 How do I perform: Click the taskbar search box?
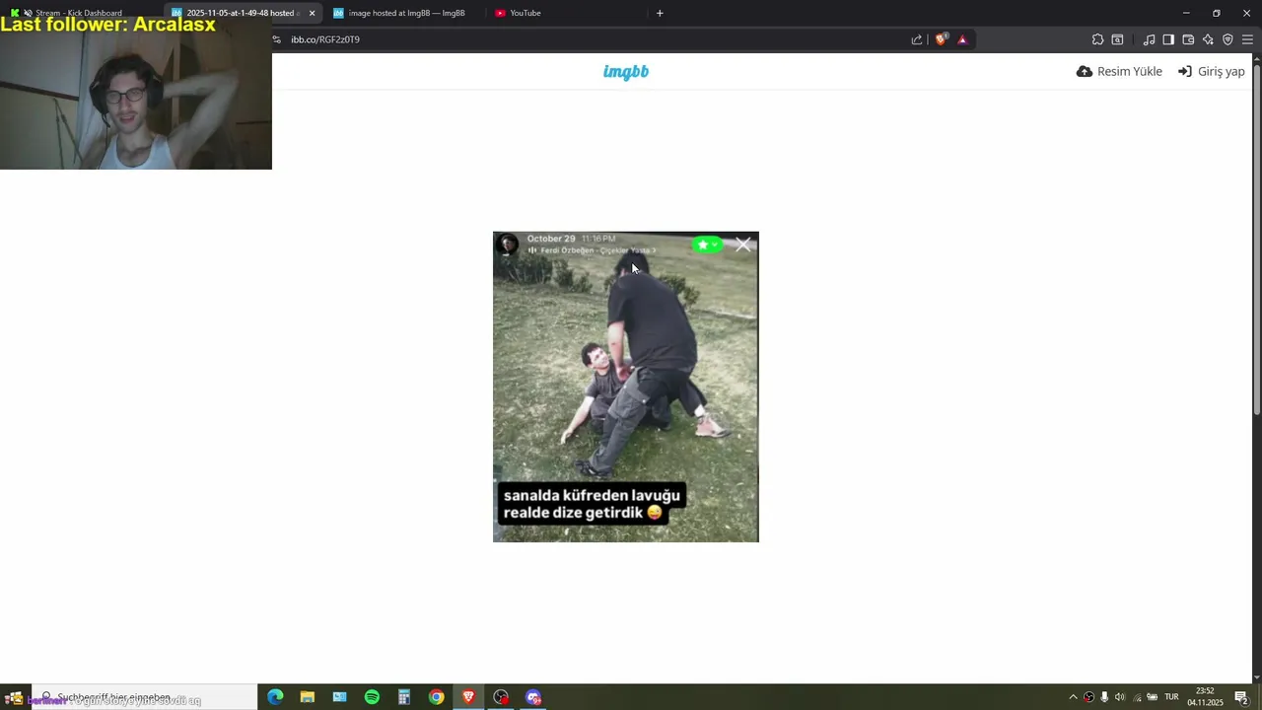coord(143,697)
